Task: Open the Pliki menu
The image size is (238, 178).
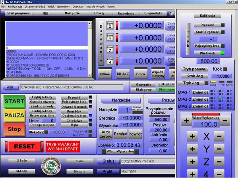Action: (3, 7)
